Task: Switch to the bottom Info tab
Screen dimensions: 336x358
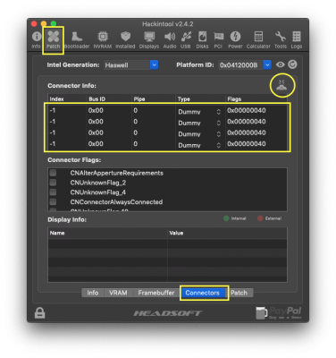Action: coord(93,293)
